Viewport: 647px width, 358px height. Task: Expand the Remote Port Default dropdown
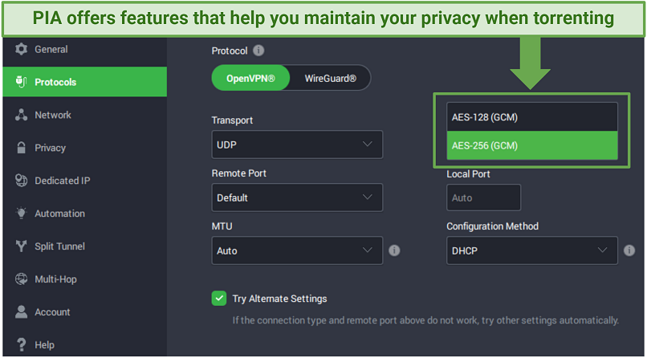click(x=297, y=197)
